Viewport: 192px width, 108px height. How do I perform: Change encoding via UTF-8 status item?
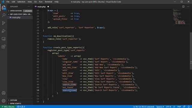coord(169,107)
